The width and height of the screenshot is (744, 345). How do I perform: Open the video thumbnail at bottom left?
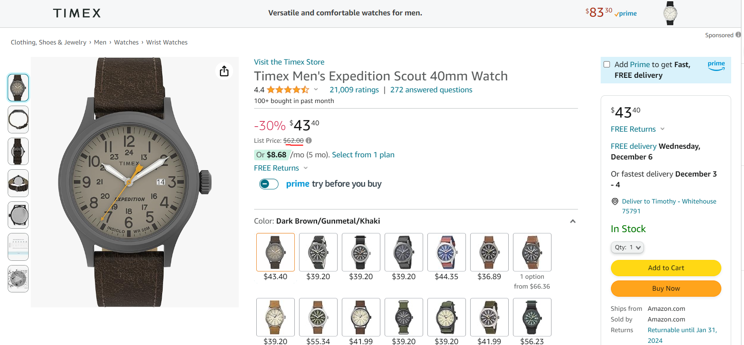pyautogui.click(x=18, y=279)
